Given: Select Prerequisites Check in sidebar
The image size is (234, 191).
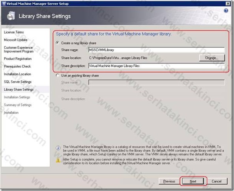Looking at the screenshot, I should pyautogui.click(x=17, y=66).
